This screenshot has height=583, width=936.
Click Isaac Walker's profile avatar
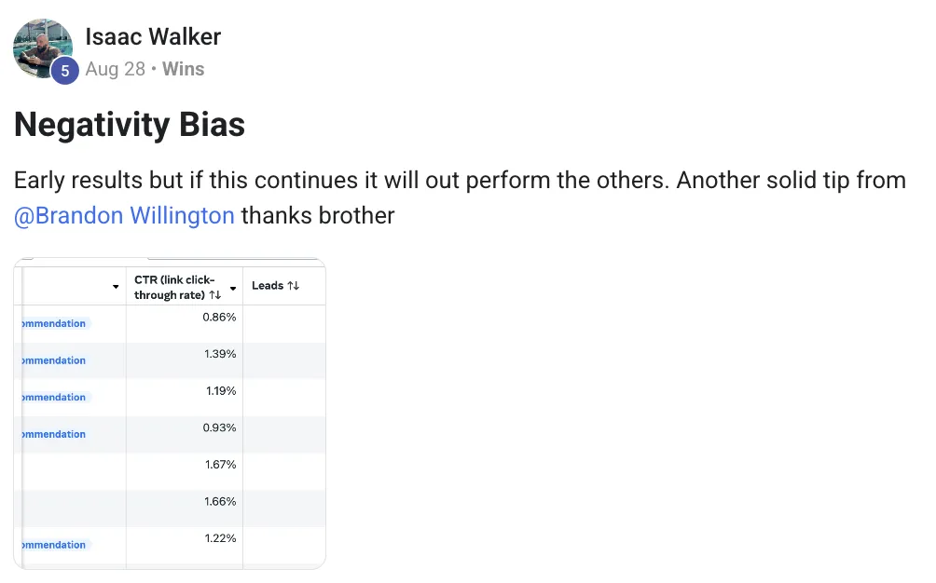[x=42, y=47]
